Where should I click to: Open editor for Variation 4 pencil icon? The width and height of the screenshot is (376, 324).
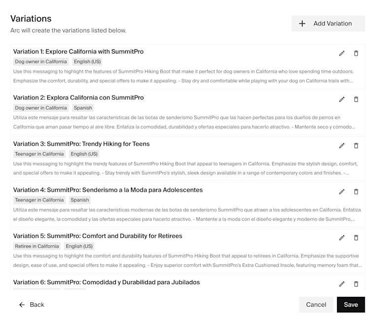(x=342, y=192)
